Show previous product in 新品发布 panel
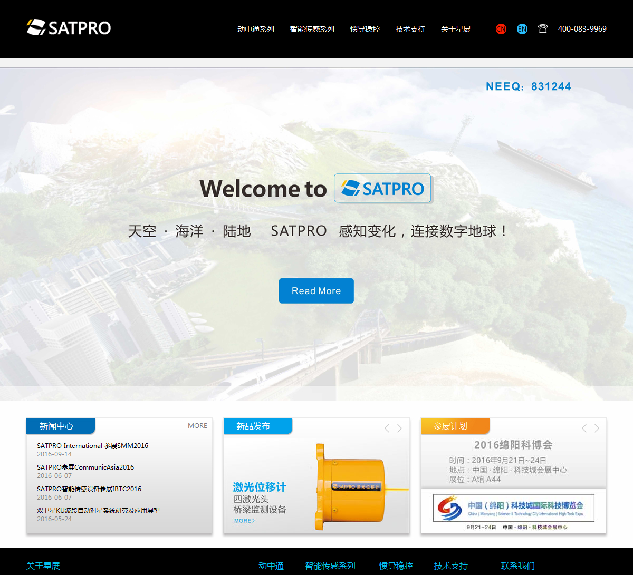This screenshot has width=633, height=575. point(387,428)
